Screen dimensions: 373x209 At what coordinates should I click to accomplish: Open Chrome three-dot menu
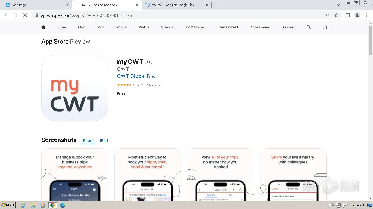tap(367, 15)
